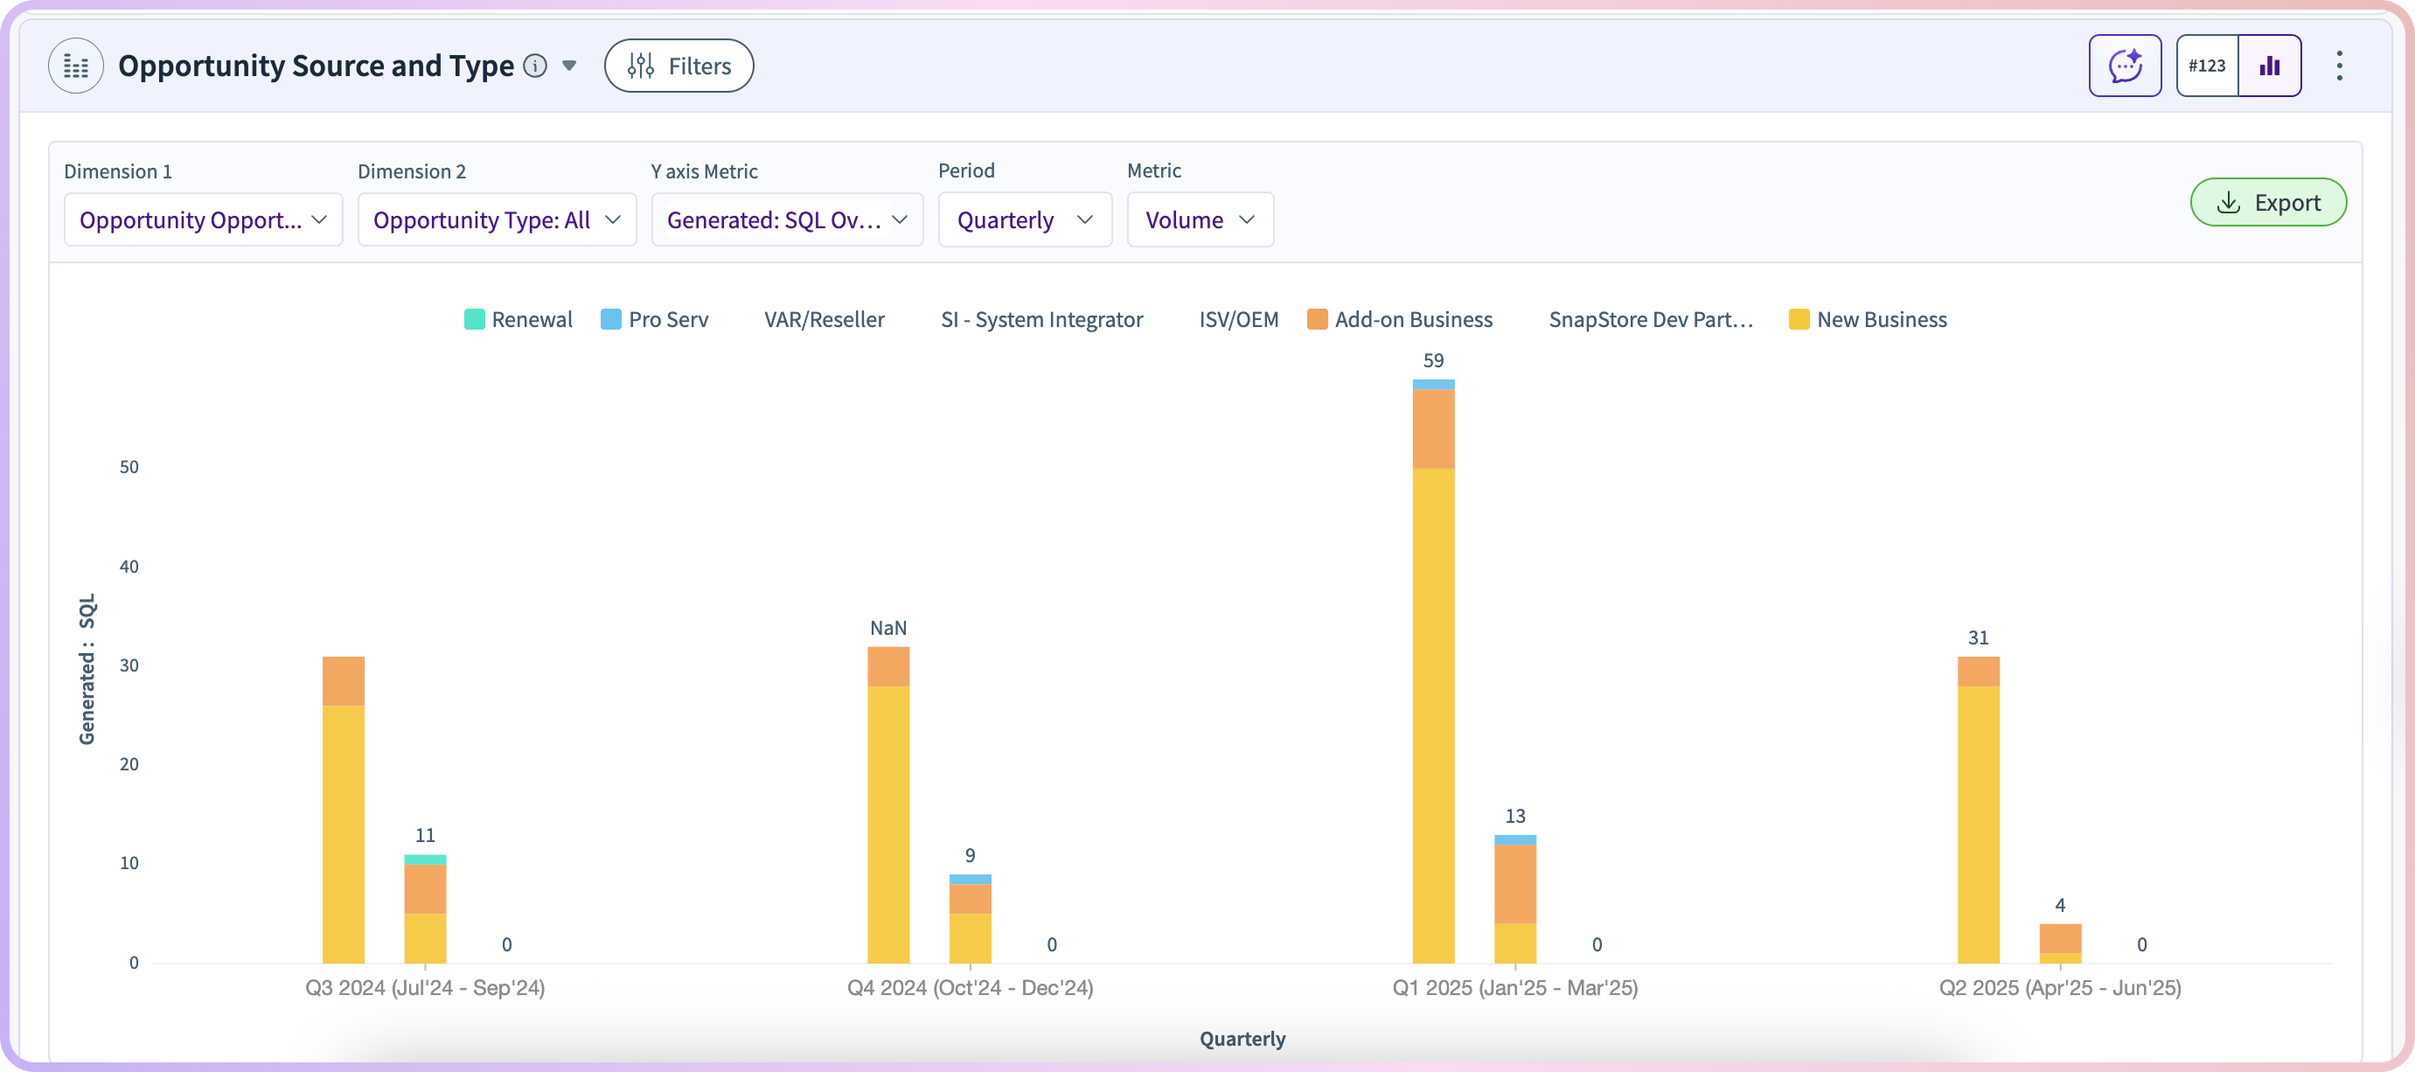Viewport: 2415px width, 1072px height.
Task: Open the Y axis Metric dropdown
Action: tap(787, 219)
